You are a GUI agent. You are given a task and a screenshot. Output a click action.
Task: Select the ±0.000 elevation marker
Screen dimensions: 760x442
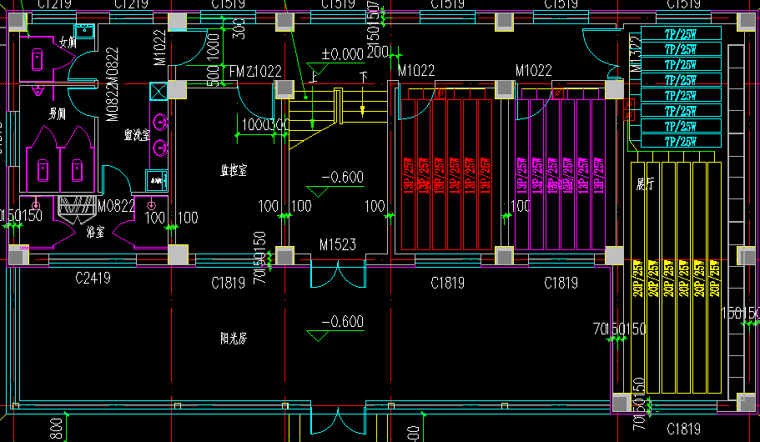(x=342, y=55)
